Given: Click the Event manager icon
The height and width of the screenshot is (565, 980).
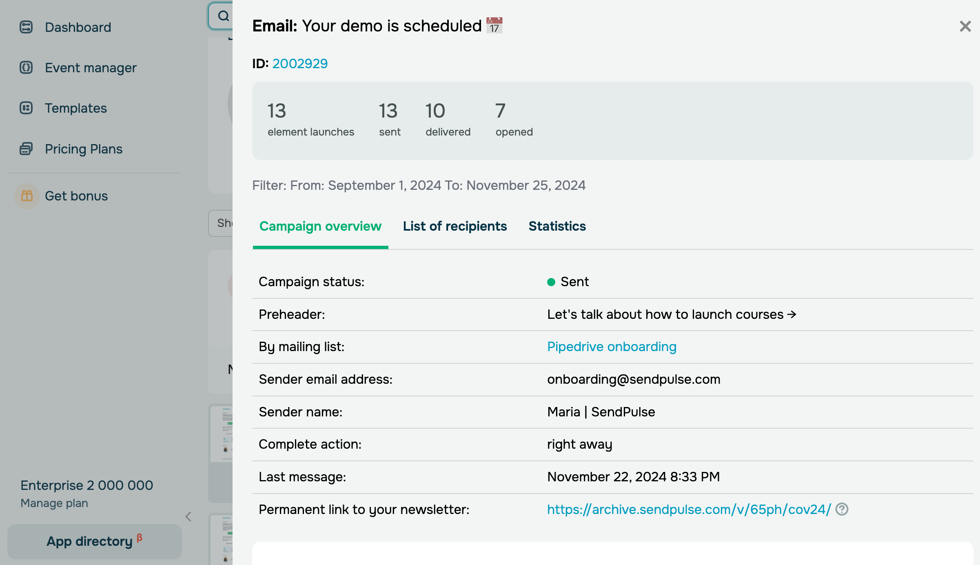Looking at the screenshot, I should (x=26, y=67).
